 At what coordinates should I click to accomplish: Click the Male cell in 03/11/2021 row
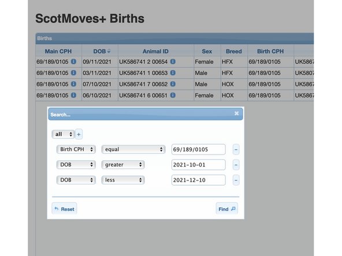207,73
